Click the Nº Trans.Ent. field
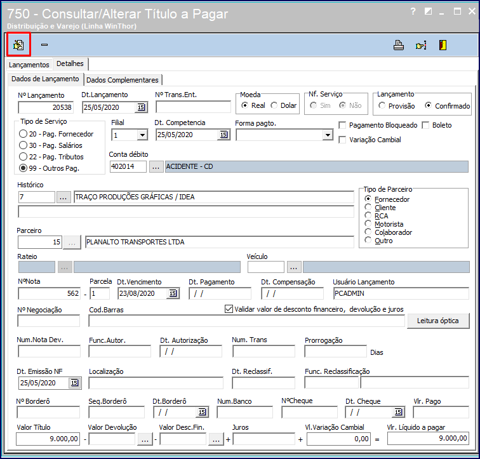This screenshot has height=459, width=480. tap(193, 107)
